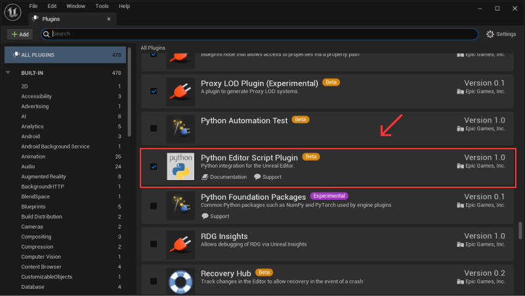The image size is (525, 296).
Task: Enable the RDG Insights checkbox
Action: (154, 244)
